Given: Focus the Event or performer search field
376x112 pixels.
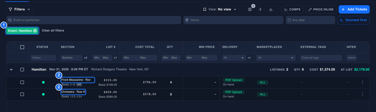Looking at the screenshot, I should coord(94,20).
